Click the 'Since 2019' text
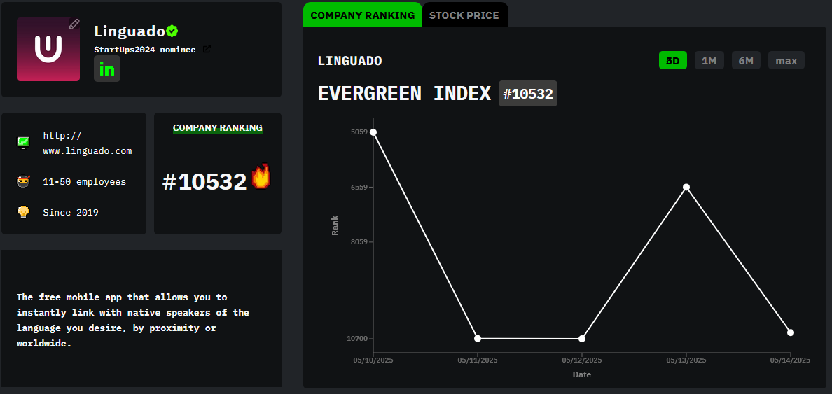 71,213
